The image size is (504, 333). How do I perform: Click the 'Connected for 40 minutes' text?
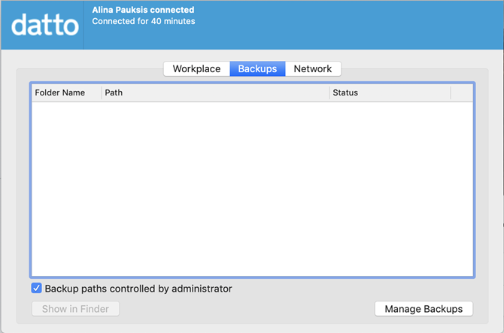(x=143, y=21)
